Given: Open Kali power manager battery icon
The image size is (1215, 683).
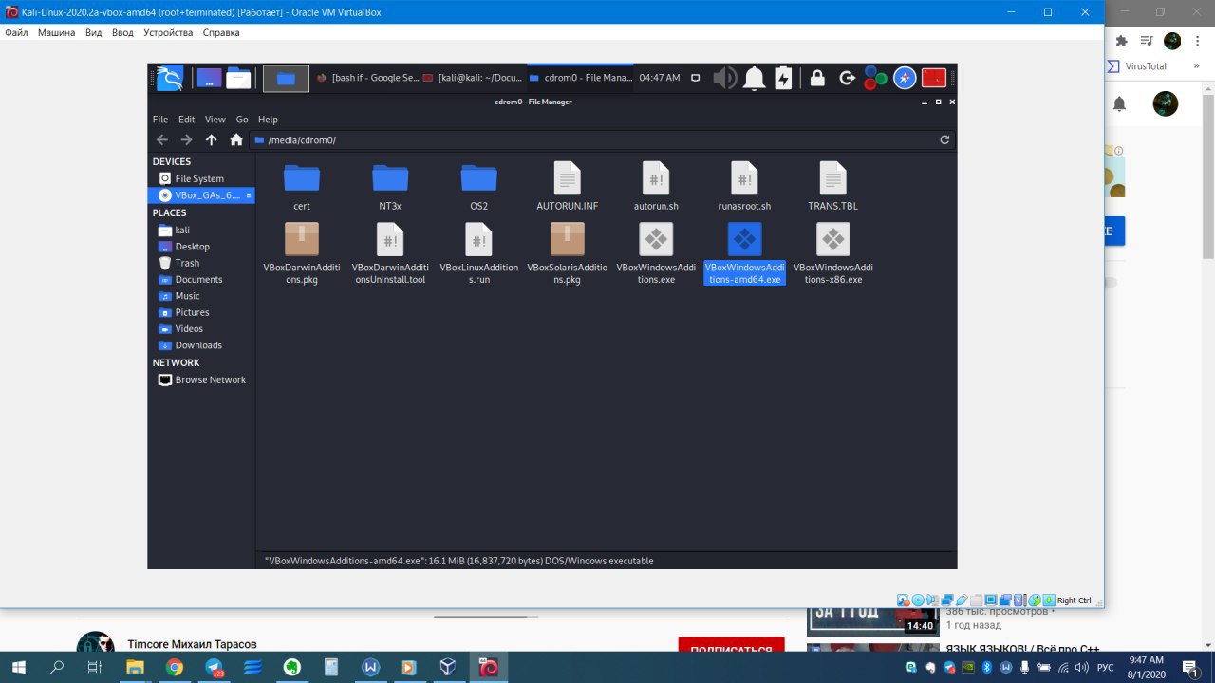Looking at the screenshot, I should [x=783, y=78].
